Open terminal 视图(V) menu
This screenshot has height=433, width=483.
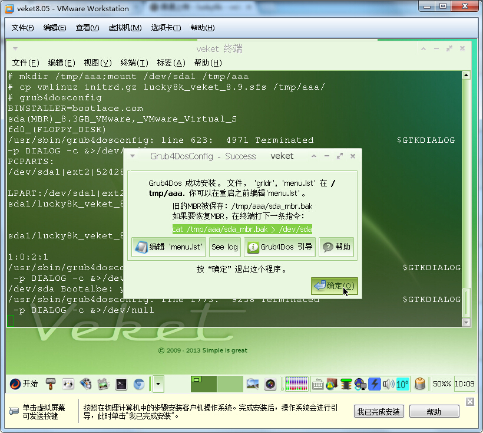point(98,63)
